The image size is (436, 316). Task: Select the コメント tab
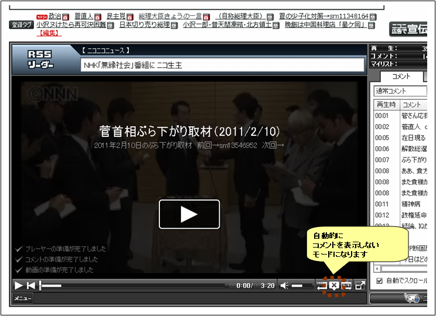(x=401, y=76)
